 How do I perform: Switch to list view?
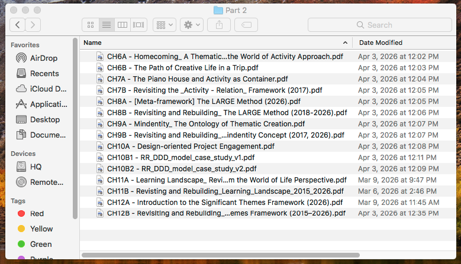(x=107, y=25)
